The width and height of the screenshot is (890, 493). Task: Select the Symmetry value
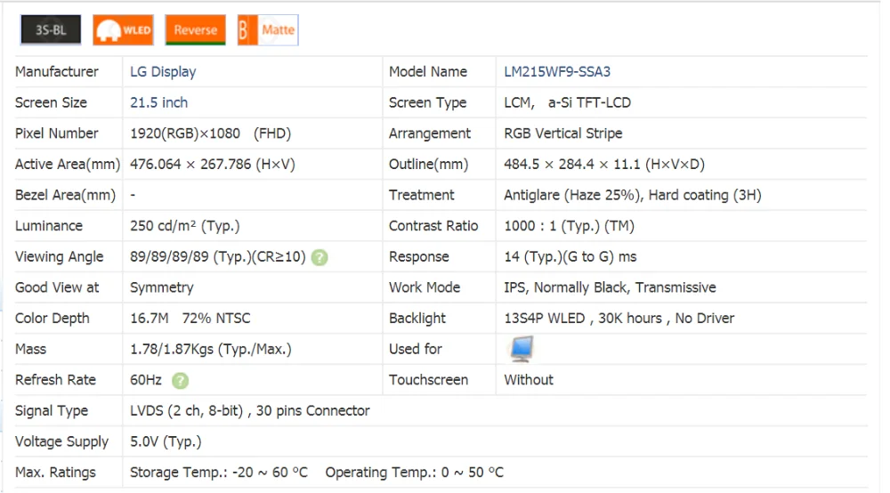162,287
